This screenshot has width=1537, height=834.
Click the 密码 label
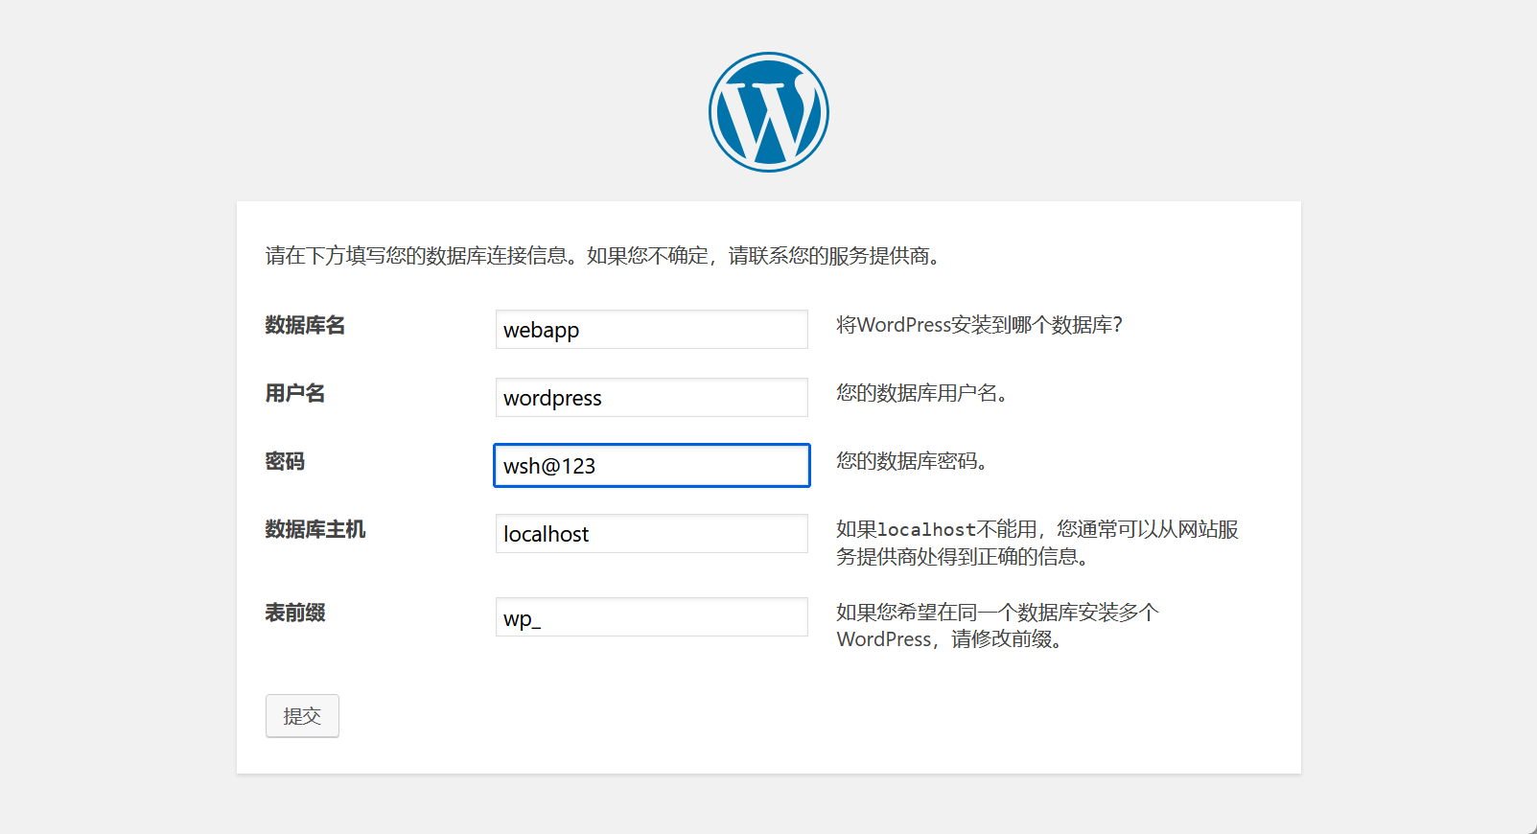285,461
